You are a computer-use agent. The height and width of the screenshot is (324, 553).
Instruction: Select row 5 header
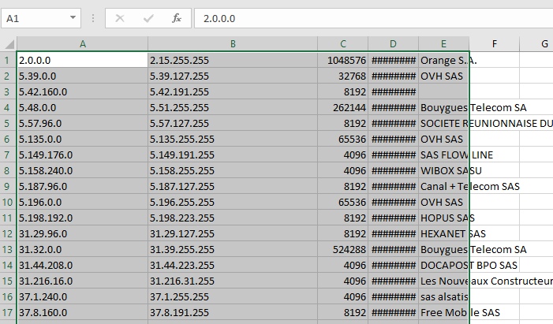tap(8, 123)
